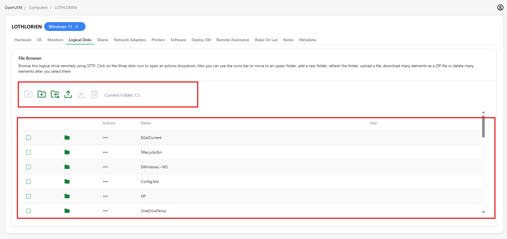This screenshot has width=507, height=239.
Task: Select the $GetCurrent checkbox
Action: click(x=28, y=138)
